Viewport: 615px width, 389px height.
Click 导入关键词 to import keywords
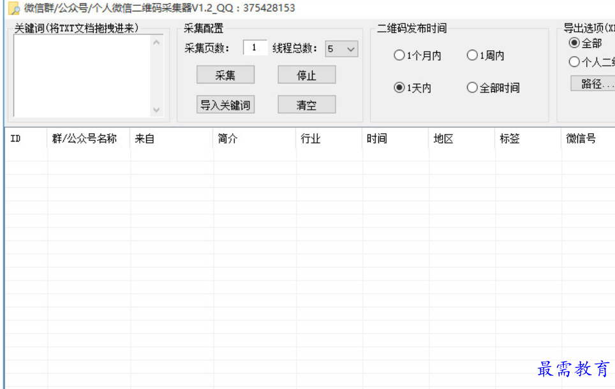click(x=226, y=105)
